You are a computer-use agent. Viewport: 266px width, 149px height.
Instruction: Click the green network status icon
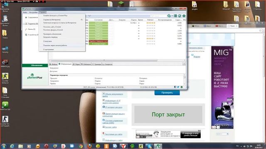click(x=182, y=87)
